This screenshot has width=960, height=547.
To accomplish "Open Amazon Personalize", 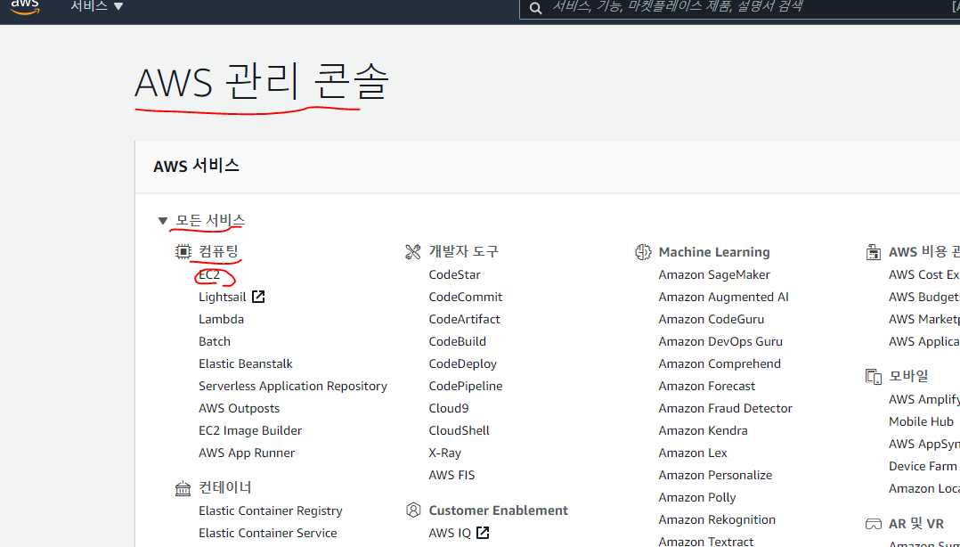I will coord(715,476).
